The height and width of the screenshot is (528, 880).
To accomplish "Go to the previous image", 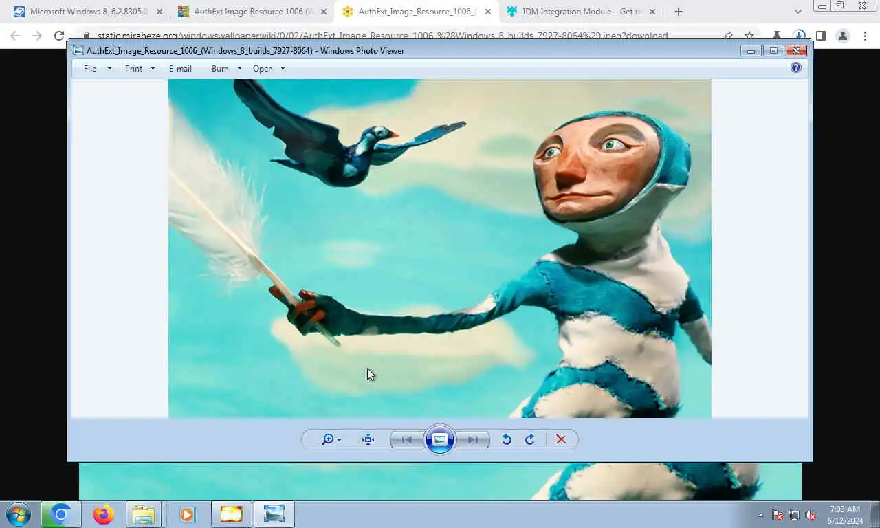I will [407, 440].
